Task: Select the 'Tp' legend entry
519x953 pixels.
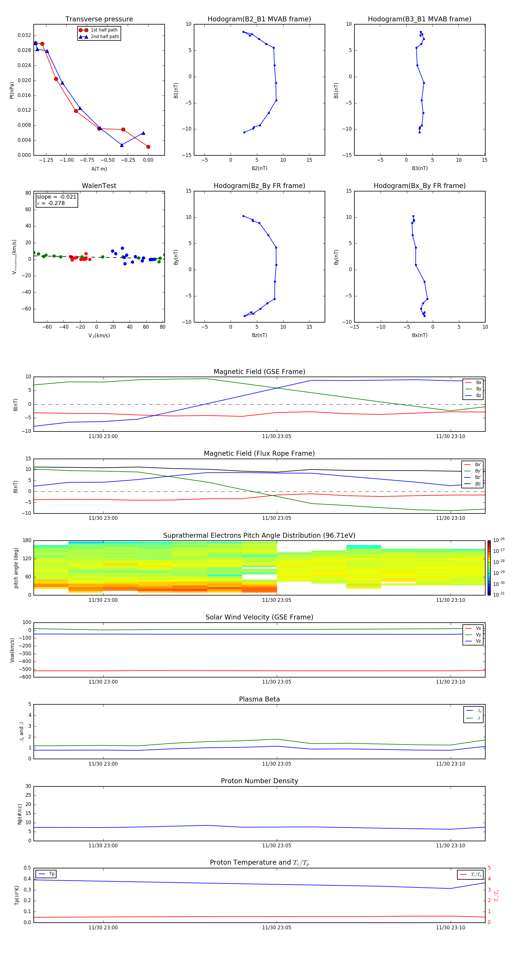Action: point(46,874)
